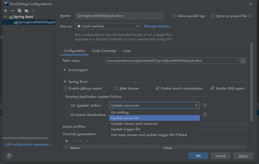
Task: Copy the selected configuration
Action: pyautogui.click(x=20, y=11)
